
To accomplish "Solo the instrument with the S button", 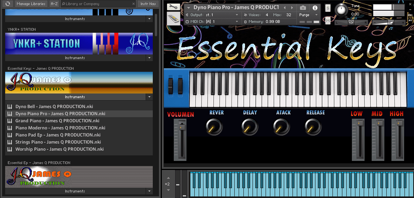I will coord(328,8).
